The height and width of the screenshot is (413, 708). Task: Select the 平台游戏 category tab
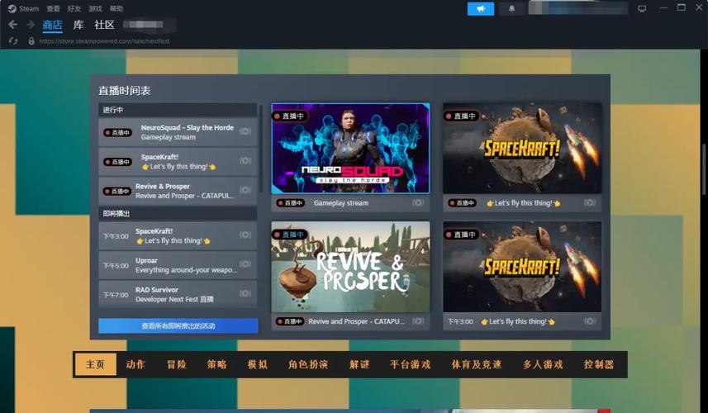click(x=411, y=364)
